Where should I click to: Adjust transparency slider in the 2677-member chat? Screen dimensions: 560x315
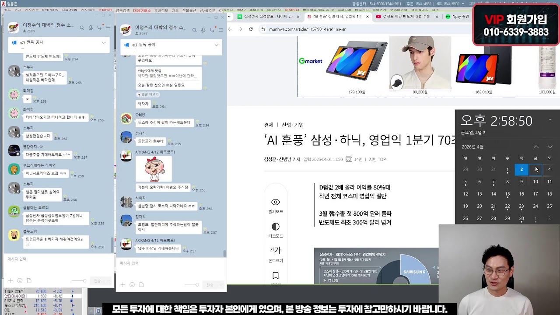(192, 285)
